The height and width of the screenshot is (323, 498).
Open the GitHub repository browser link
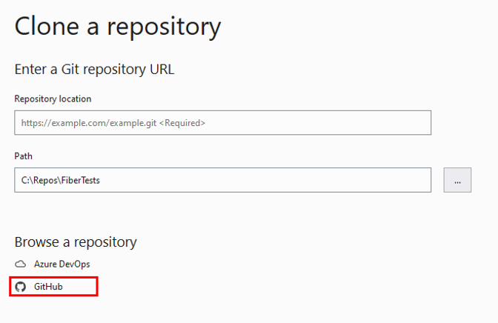point(48,287)
